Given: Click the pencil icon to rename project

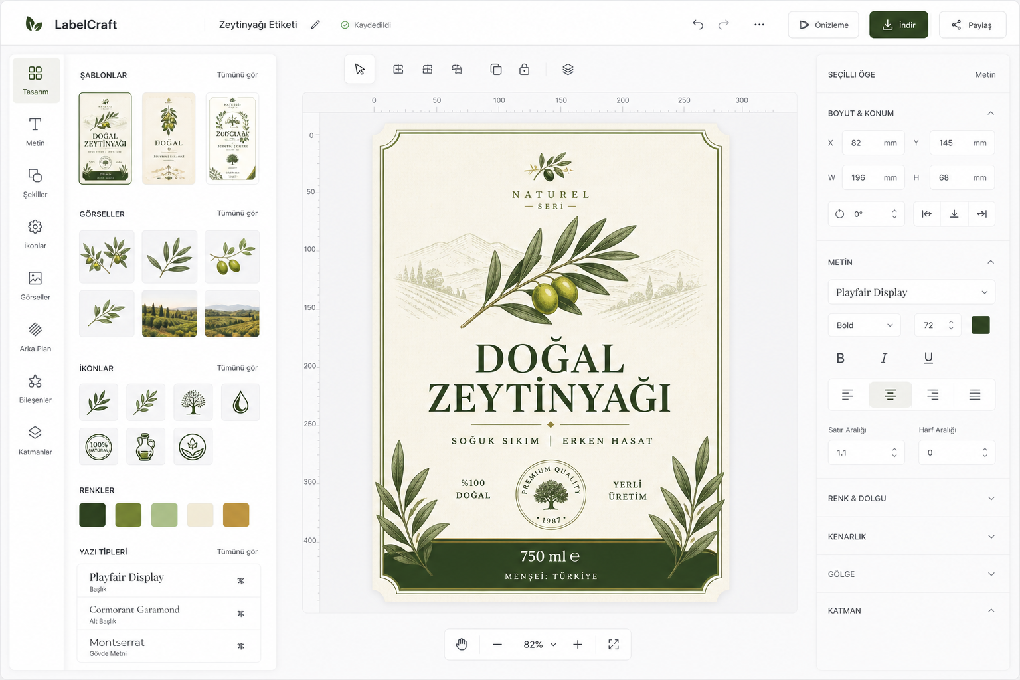Looking at the screenshot, I should [315, 25].
